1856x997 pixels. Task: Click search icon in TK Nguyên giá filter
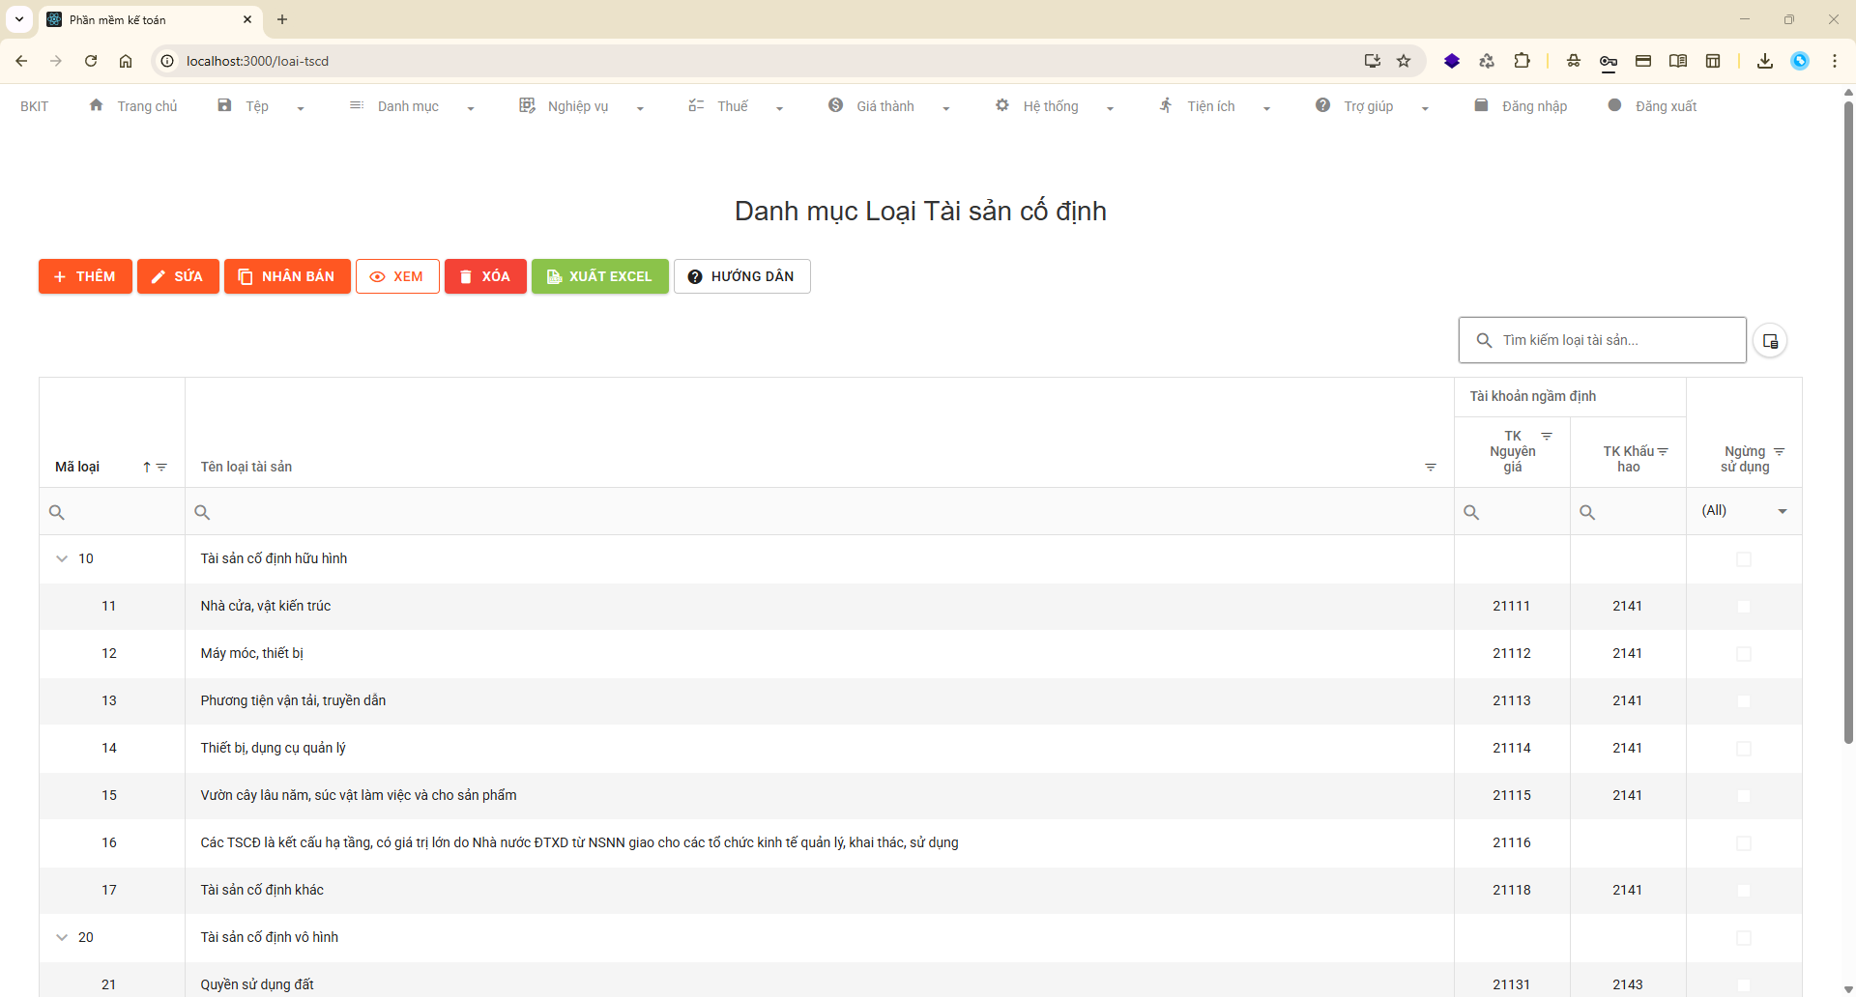pyautogui.click(x=1471, y=512)
